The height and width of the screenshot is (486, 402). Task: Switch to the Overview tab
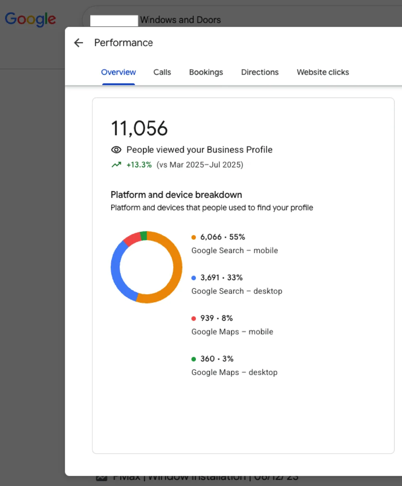[118, 72]
